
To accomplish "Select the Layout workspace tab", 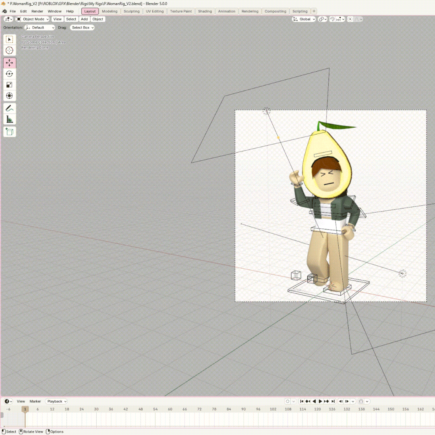I will 90,11.
